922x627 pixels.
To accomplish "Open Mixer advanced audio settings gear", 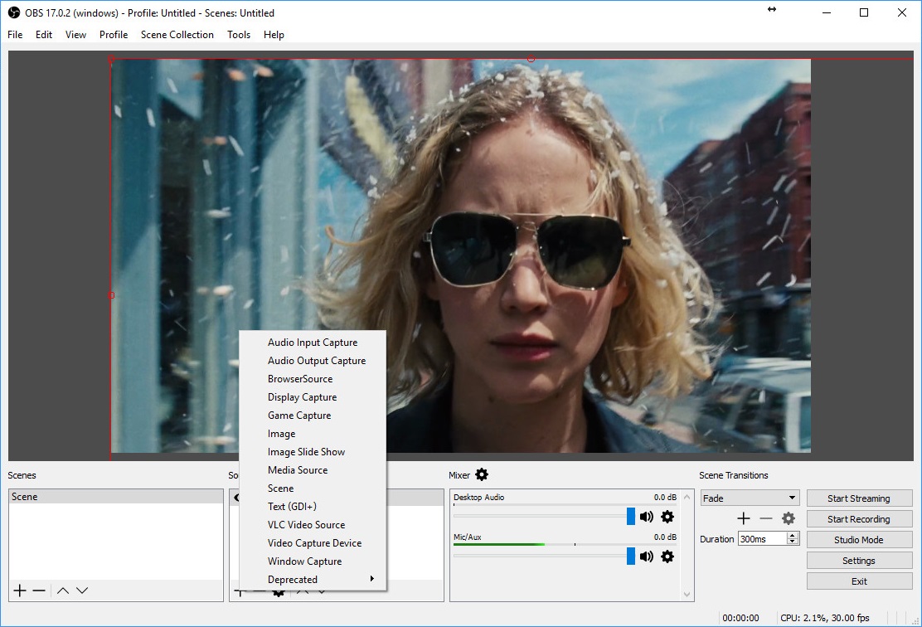I will coord(482,474).
